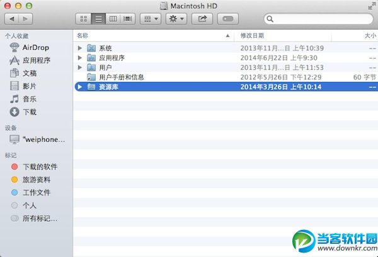The image size is (378, 257).
Task: Expand the 系统 folder triangle
Action: pyautogui.click(x=80, y=49)
